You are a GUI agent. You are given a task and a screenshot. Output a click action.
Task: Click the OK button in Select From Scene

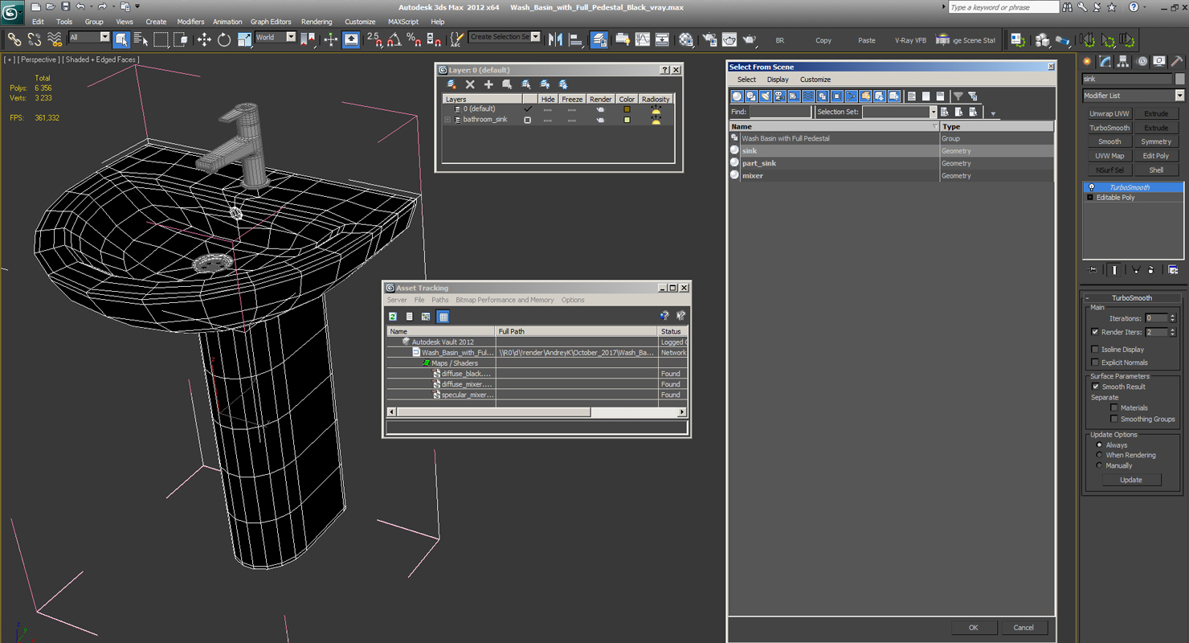[x=974, y=628]
